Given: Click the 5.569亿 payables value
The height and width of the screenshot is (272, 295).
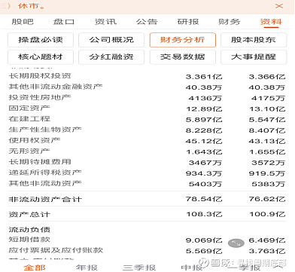Looking at the screenshot, I should tap(204, 251).
